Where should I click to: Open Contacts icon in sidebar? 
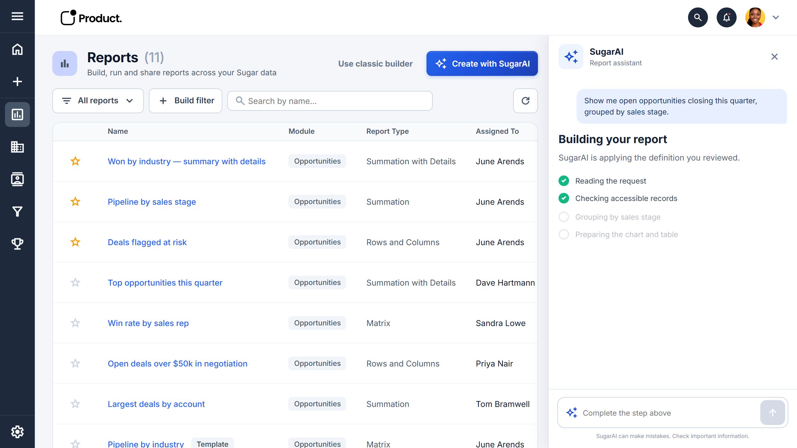[17, 179]
